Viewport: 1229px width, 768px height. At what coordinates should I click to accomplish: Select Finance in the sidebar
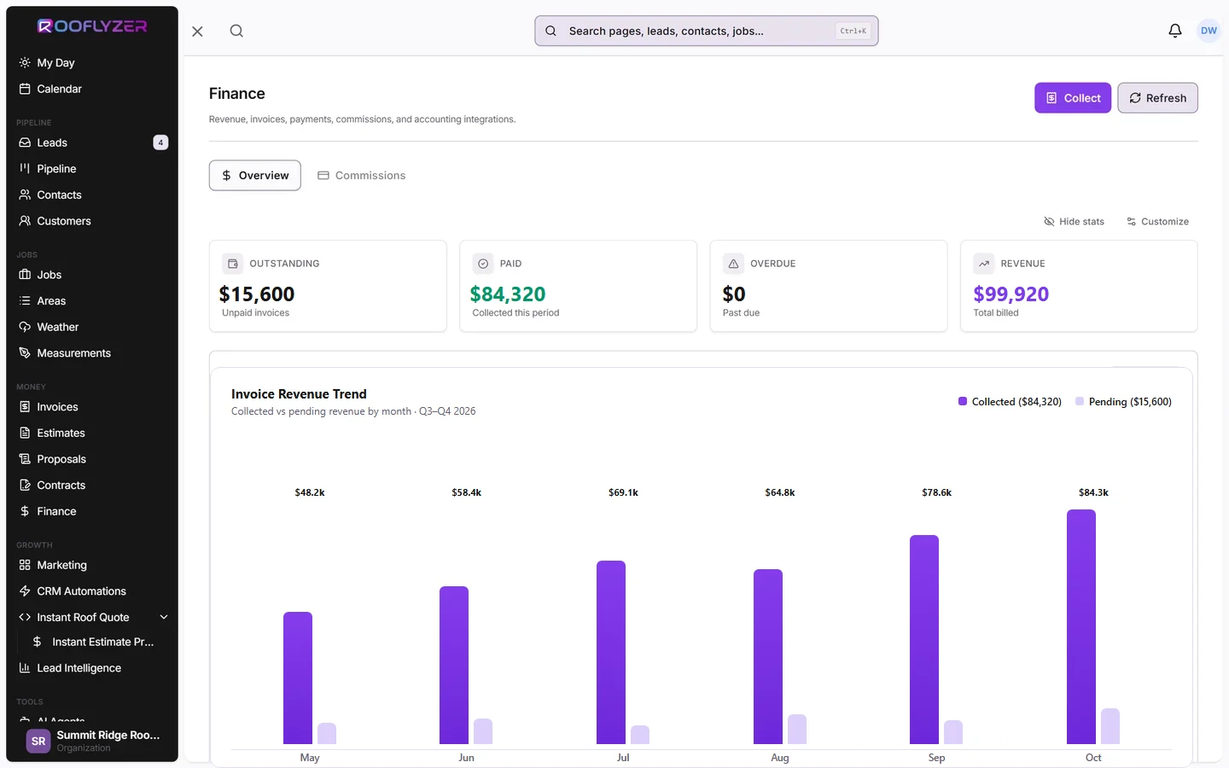click(x=92, y=511)
